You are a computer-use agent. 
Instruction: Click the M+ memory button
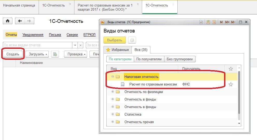[227, 22]
